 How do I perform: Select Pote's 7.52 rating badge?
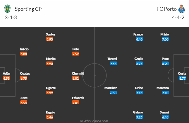(76, 54)
